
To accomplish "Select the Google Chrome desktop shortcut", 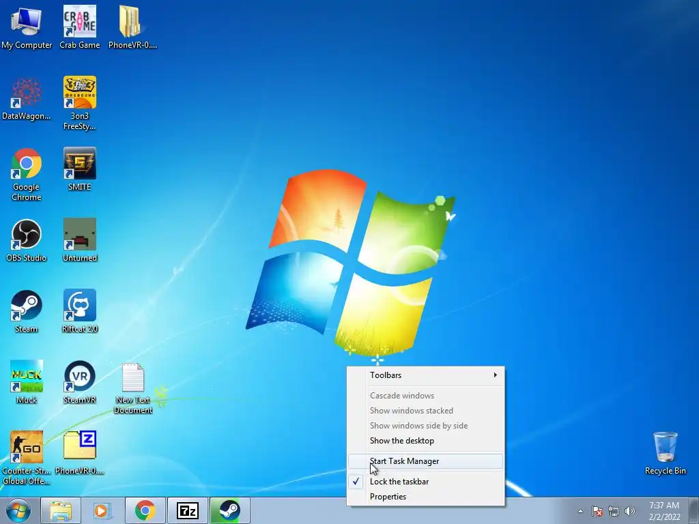I will [27, 175].
